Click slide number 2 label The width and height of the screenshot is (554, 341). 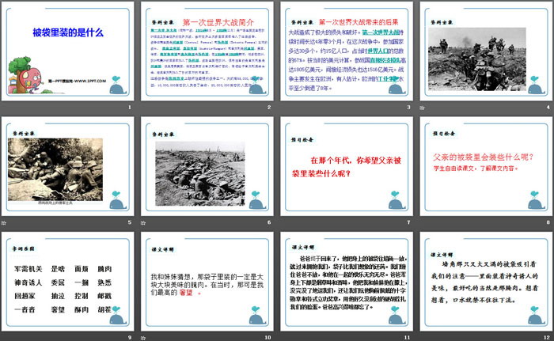(269, 107)
